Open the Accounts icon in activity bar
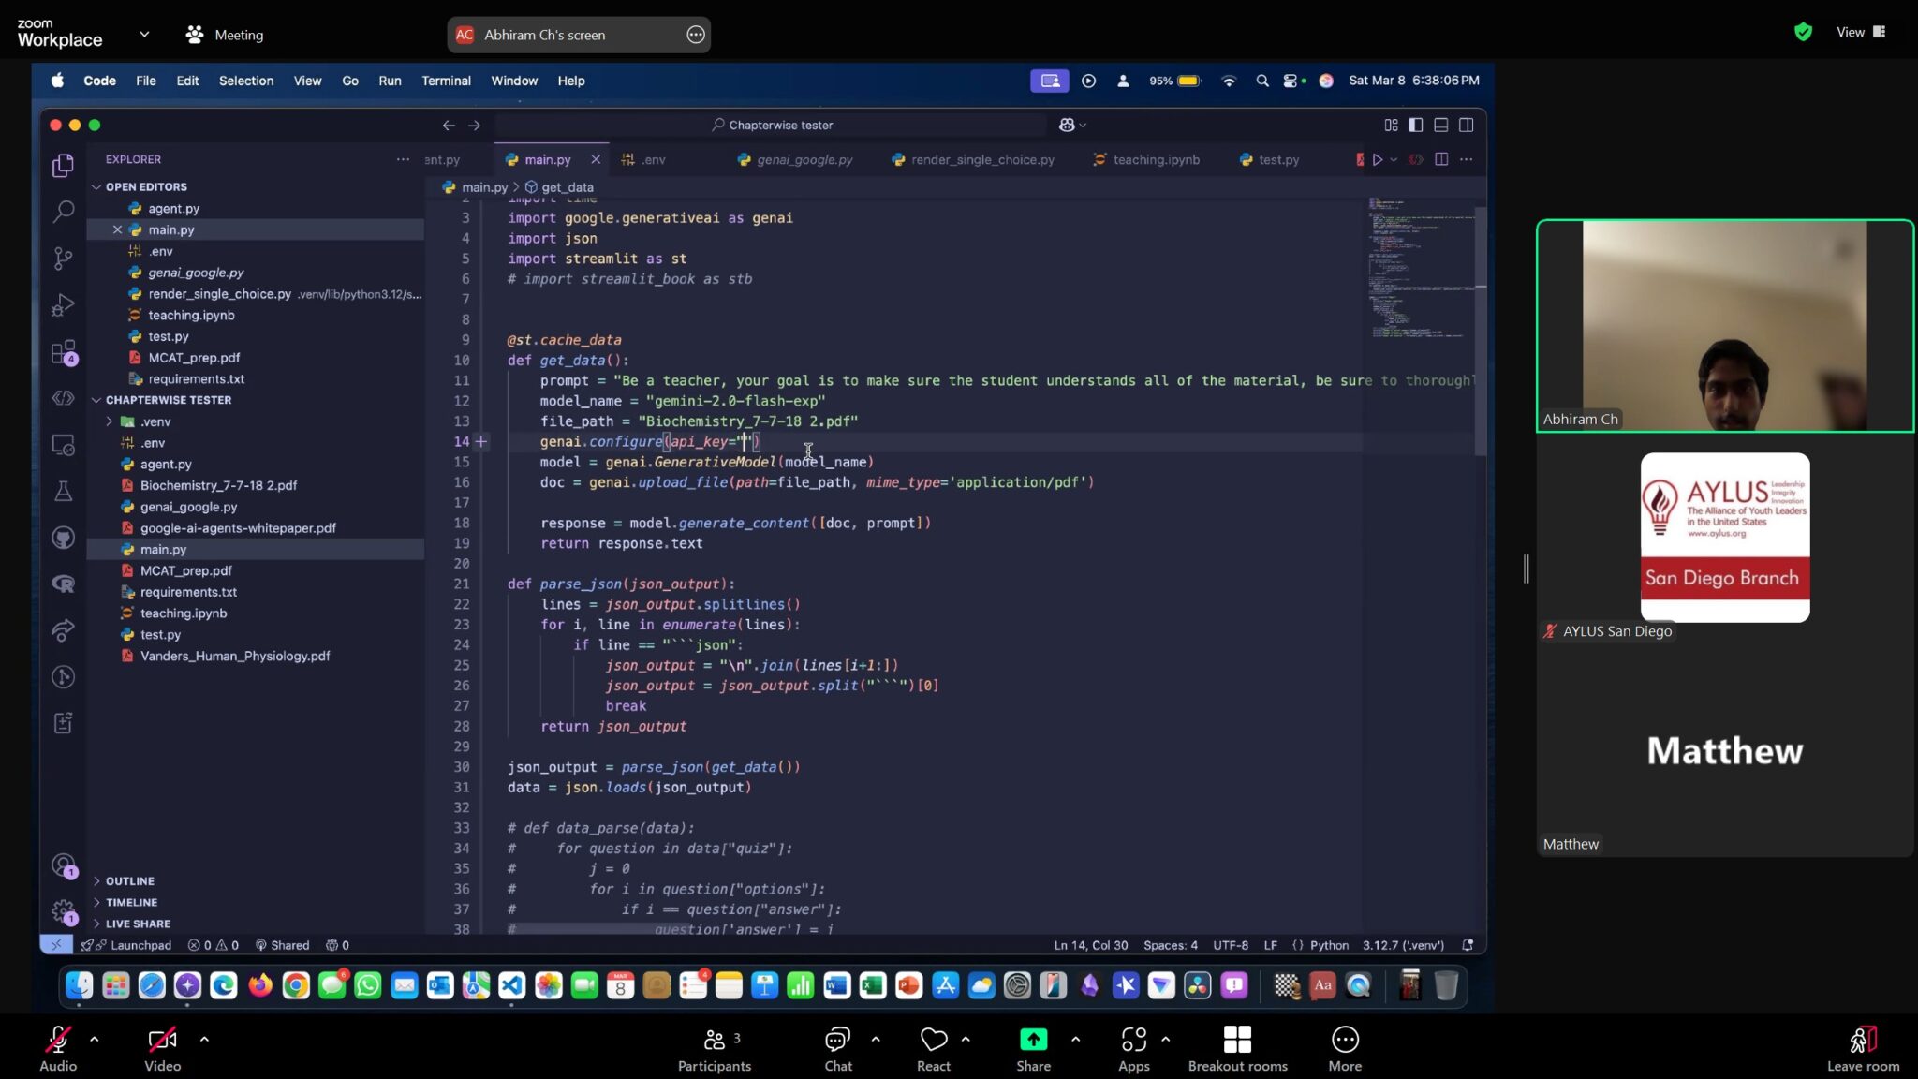The image size is (1918, 1079). click(63, 865)
